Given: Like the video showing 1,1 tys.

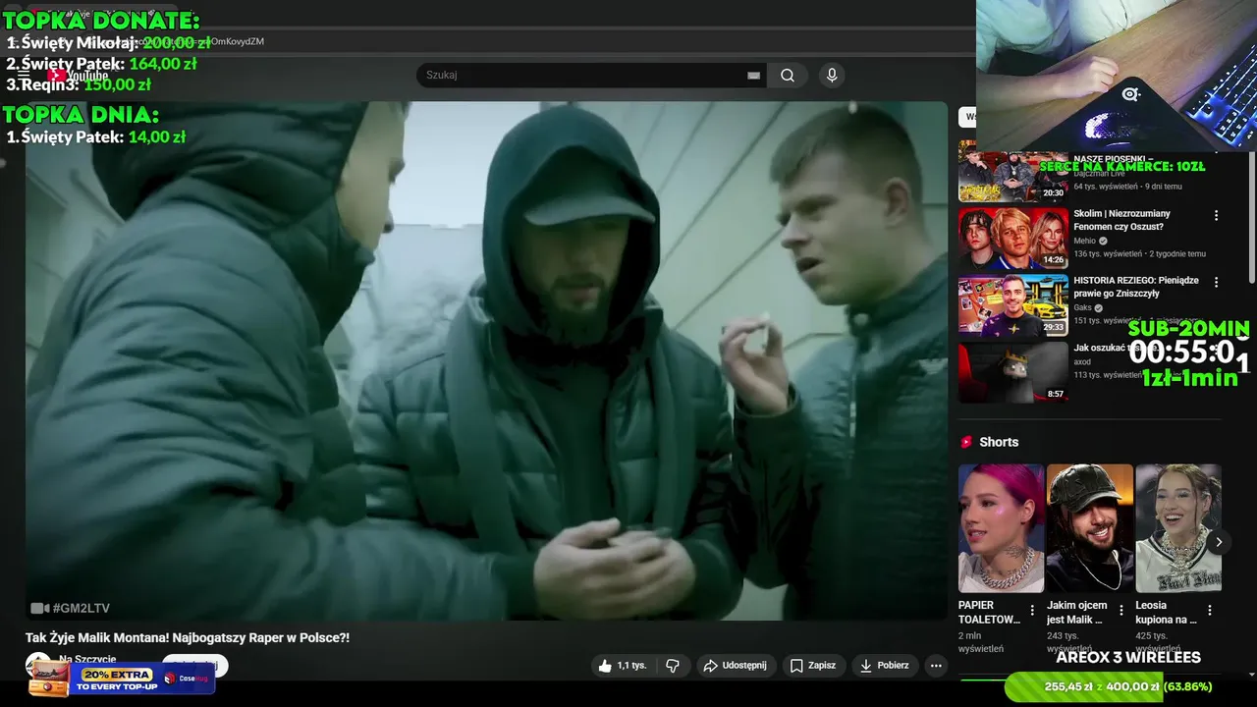Looking at the screenshot, I should (x=622, y=666).
